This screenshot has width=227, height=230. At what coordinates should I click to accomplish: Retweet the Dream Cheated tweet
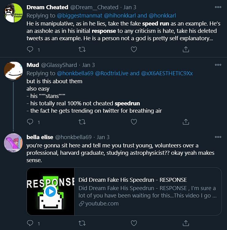[82, 49]
